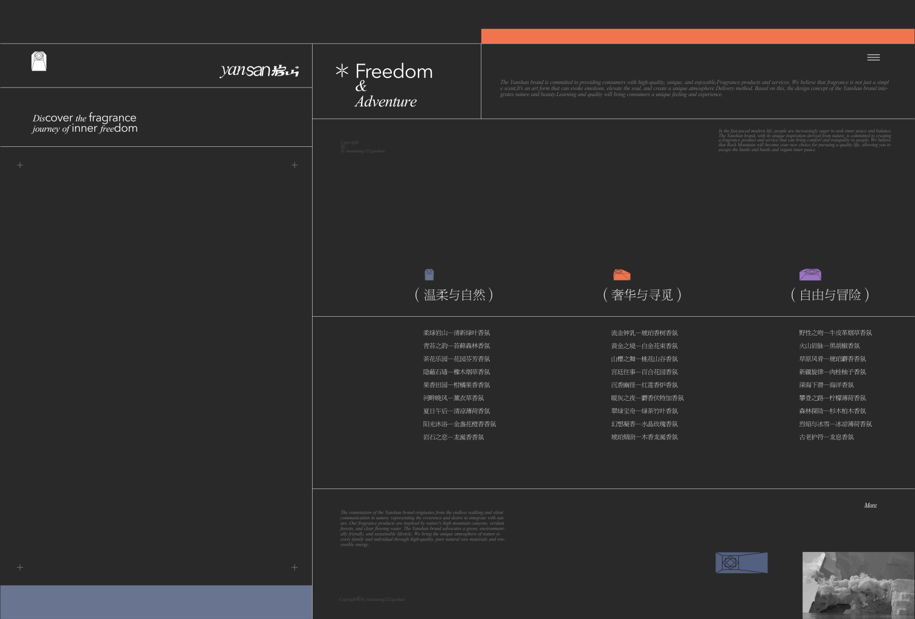Select 沉香幽径—红莲香炉香氛
Screen dimensions: 915x619
tap(645, 385)
